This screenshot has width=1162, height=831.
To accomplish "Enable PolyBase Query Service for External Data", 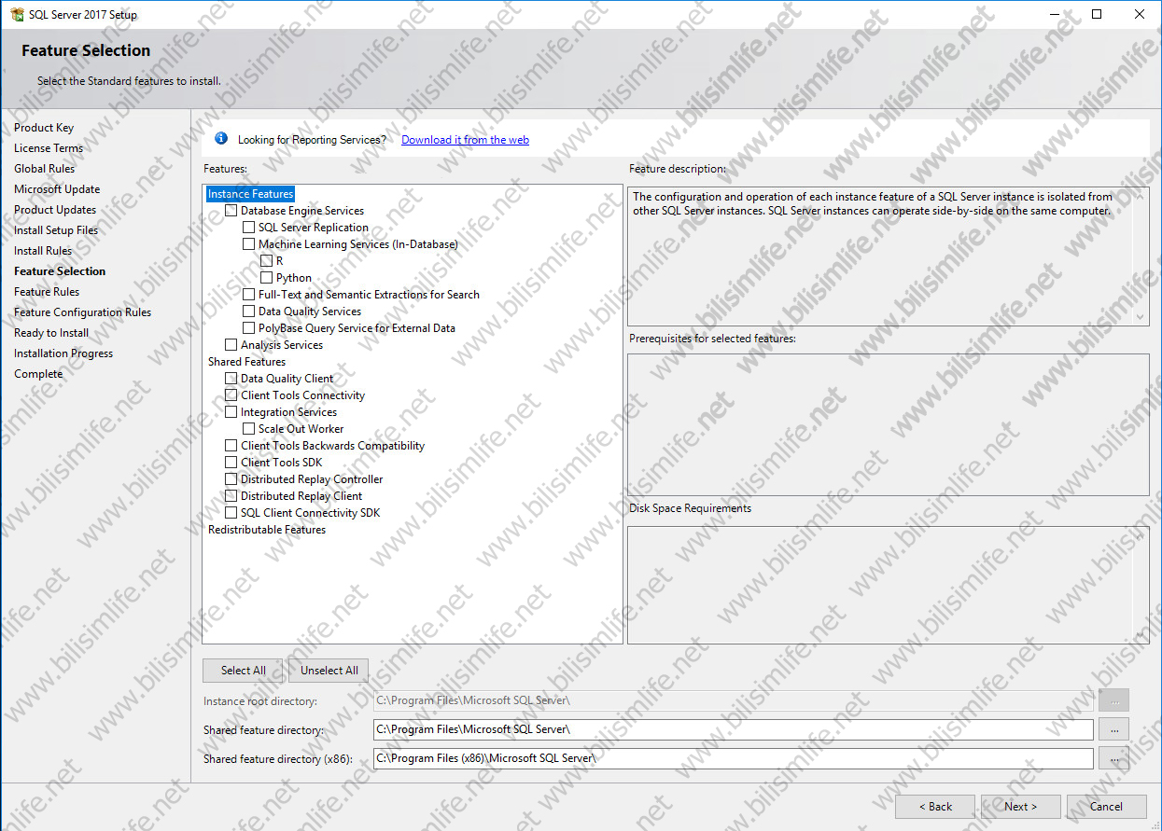I will pyautogui.click(x=249, y=328).
